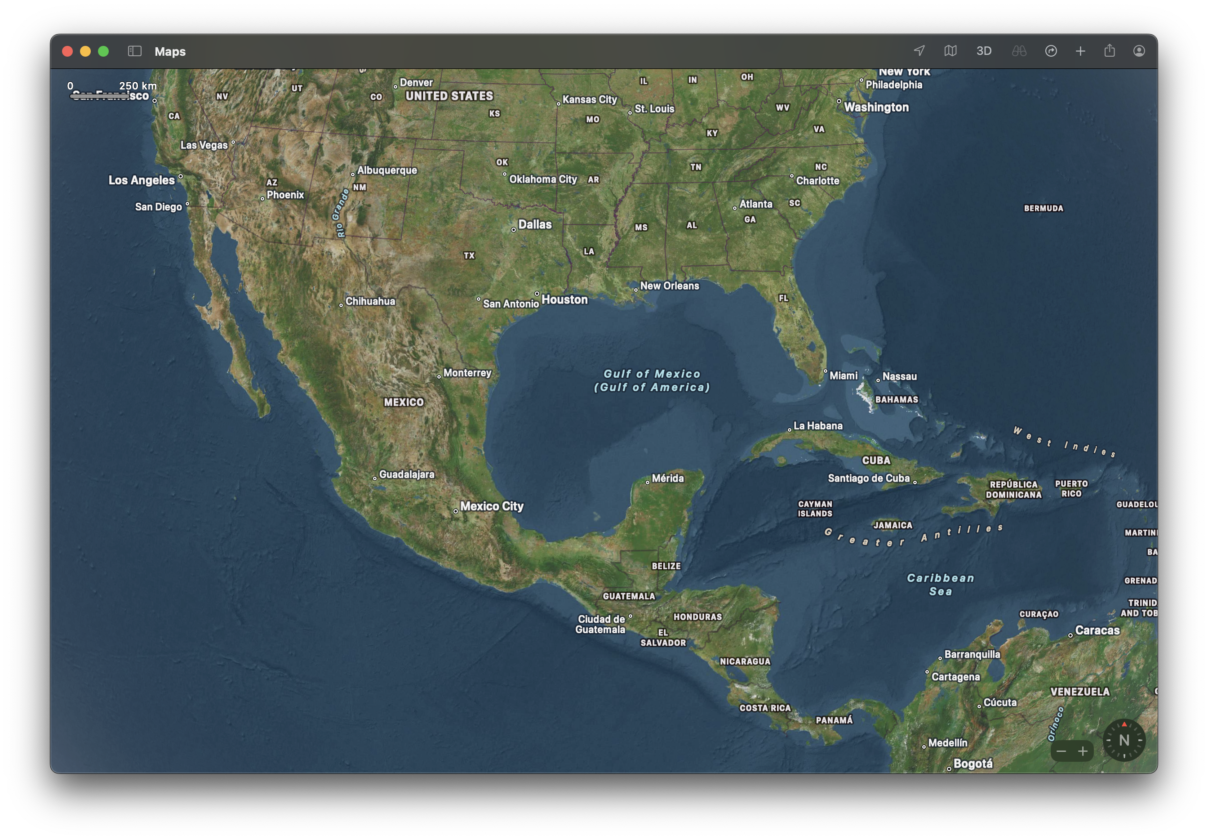Select the Phoenix city label
Screen dimensions: 1208x840
(x=285, y=195)
